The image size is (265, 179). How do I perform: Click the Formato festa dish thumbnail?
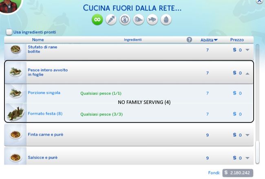tap(15, 113)
